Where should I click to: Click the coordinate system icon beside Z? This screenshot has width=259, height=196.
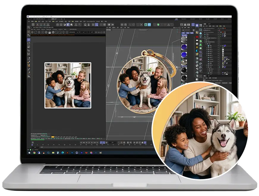tap(48, 25)
